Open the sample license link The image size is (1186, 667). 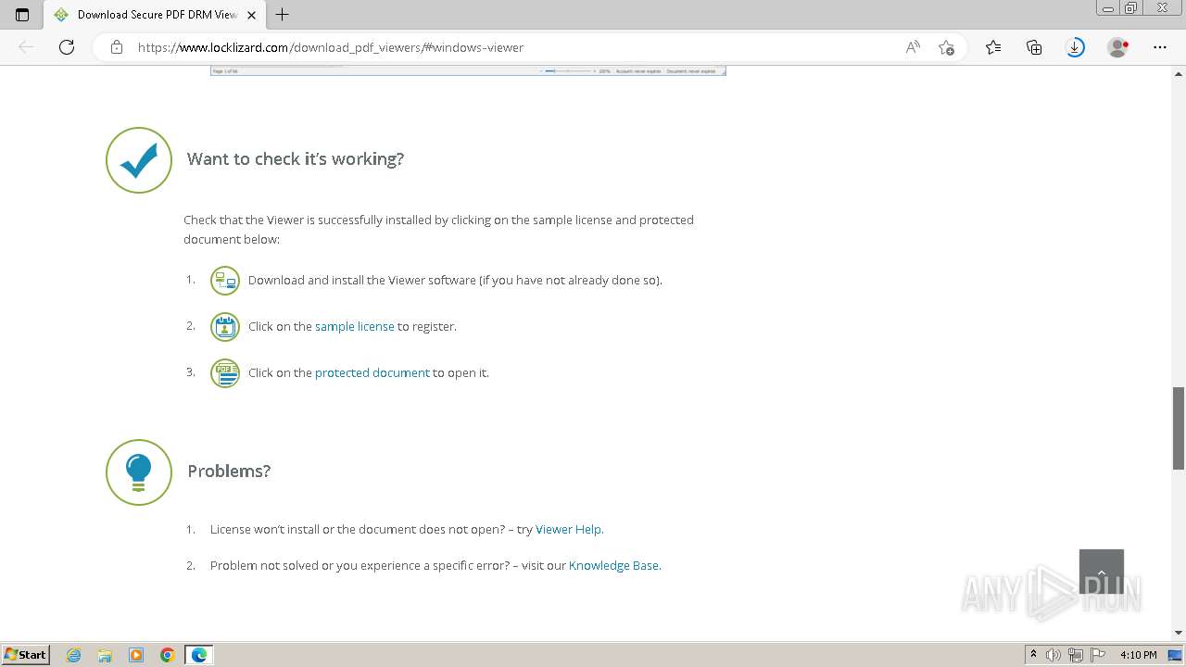355,326
